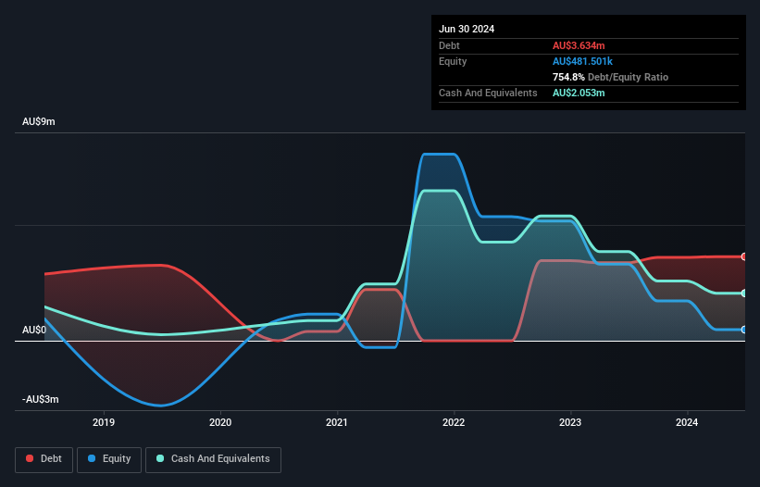Click the Equity row label in tooltip

pyautogui.click(x=453, y=61)
